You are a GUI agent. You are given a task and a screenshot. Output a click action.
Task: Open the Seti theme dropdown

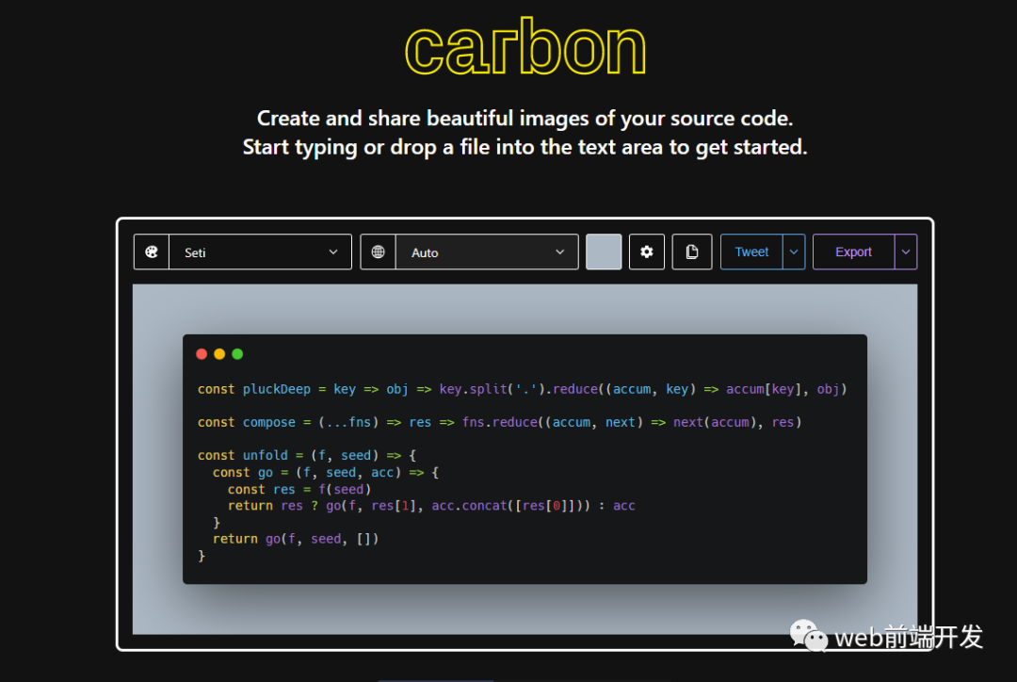click(260, 252)
